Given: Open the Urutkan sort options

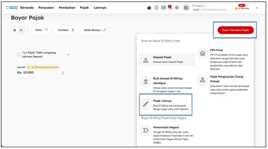Looking at the screenshot, I should 65,30.
